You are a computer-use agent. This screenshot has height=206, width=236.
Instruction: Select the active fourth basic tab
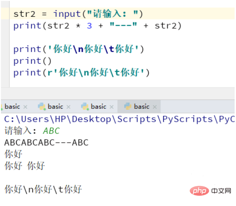click(142, 106)
